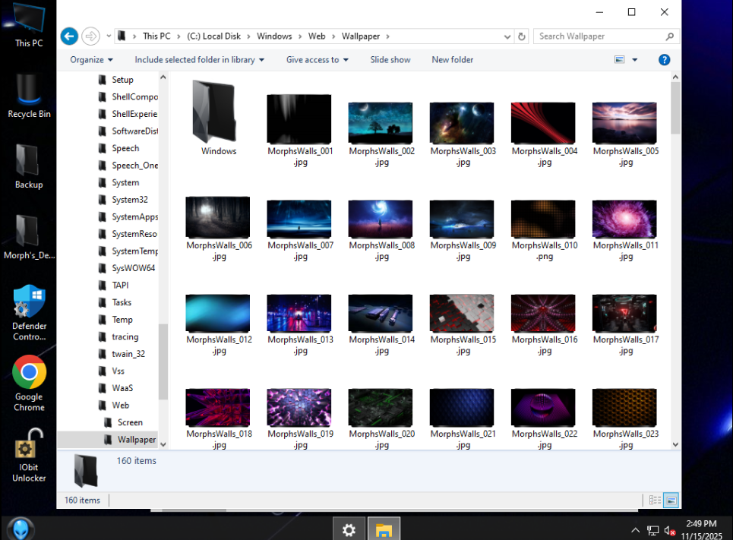This screenshot has width=733, height=540.
Task: Open Settings gear in taskbar
Action: click(349, 529)
